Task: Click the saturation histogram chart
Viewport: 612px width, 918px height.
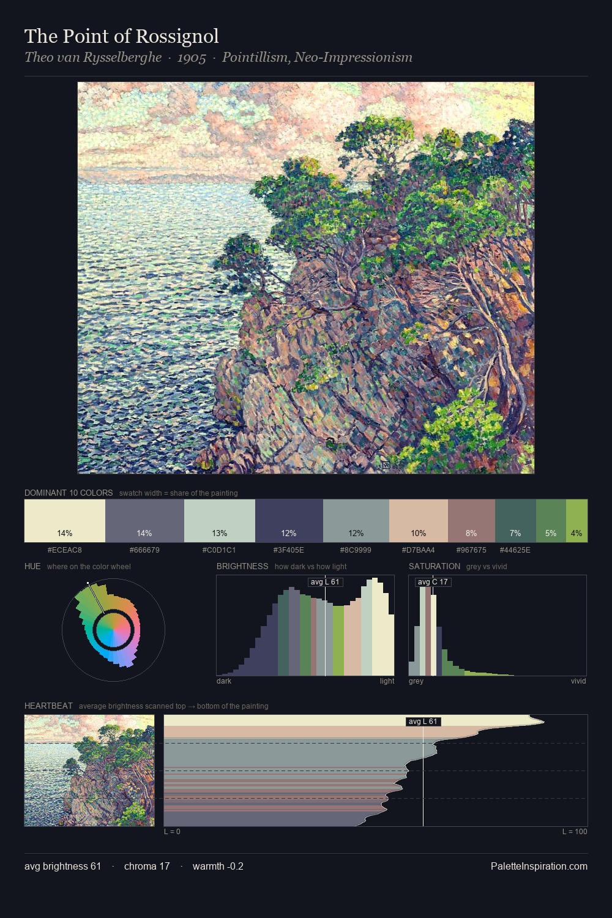Action: coord(498,625)
